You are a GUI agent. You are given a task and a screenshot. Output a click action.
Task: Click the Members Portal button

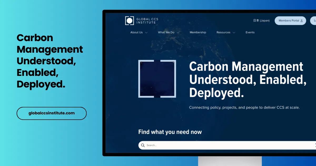[x=290, y=21]
